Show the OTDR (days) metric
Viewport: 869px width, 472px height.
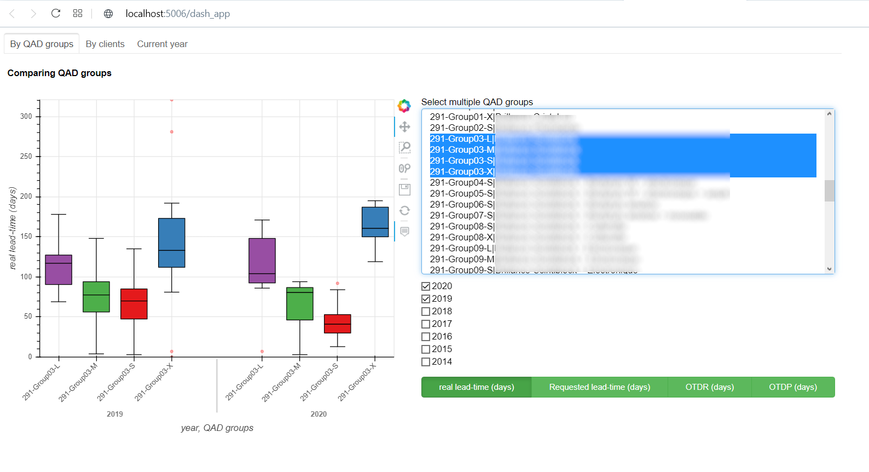(x=709, y=387)
